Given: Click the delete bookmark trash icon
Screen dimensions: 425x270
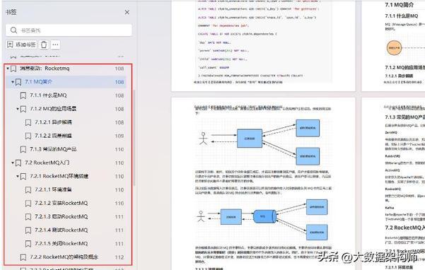Looking at the screenshot, I should click(x=44, y=45).
